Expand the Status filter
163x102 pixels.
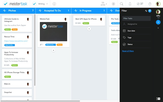click(137, 44)
